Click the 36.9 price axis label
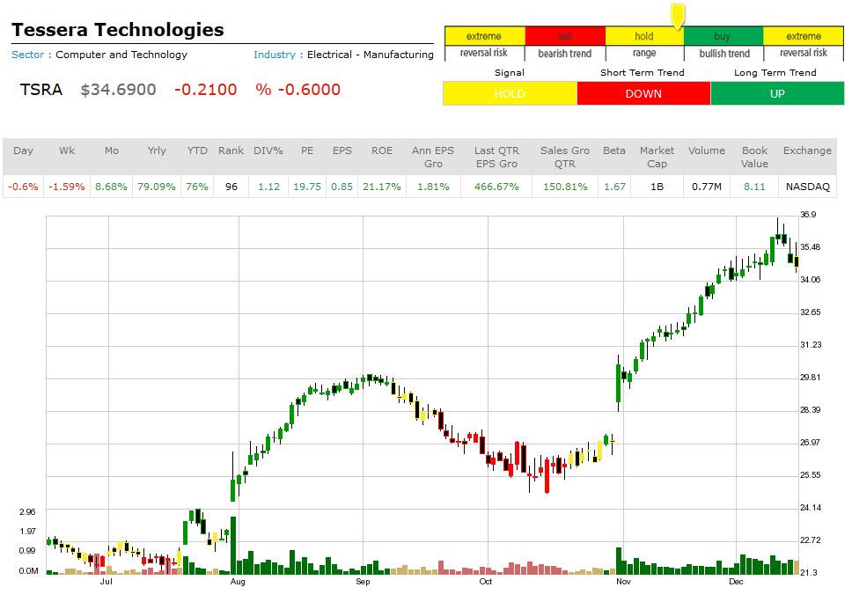The width and height of the screenshot is (852, 602). [x=808, y=215]
